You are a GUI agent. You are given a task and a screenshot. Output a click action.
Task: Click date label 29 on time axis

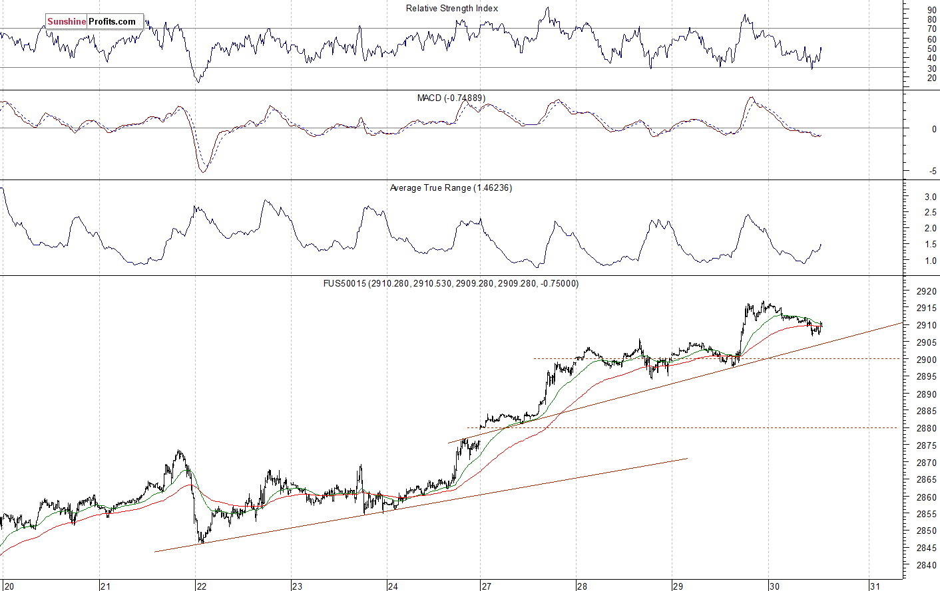point(678,586)
